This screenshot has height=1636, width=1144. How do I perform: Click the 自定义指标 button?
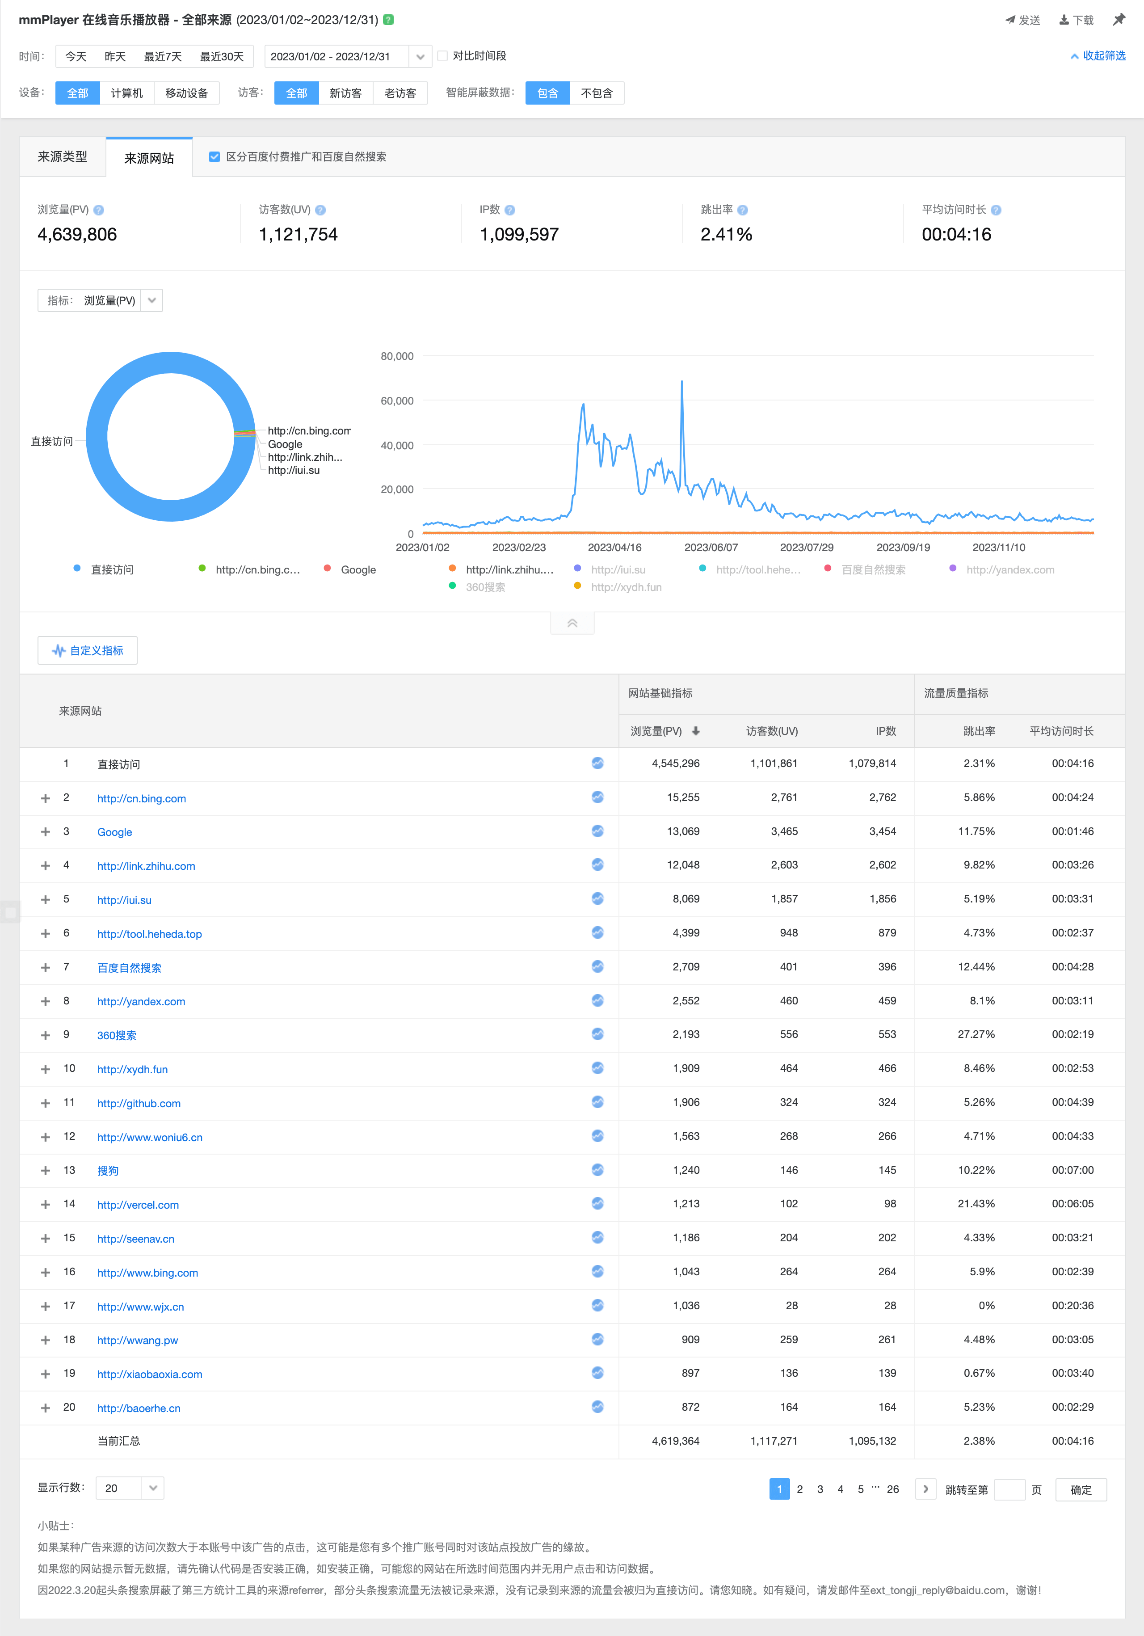pos(88,650)
